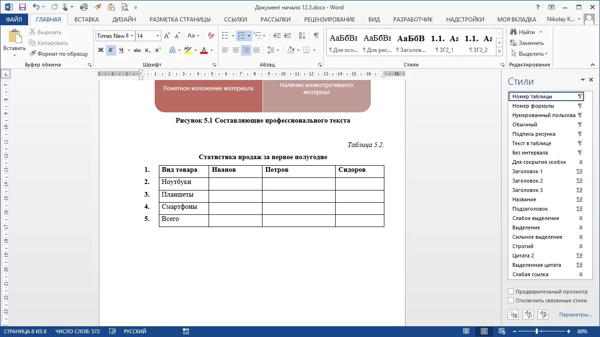Screen dimensions: 600x337
Task: Click word count ЧИСЛО СЛОВ: 572
Action: pyautogui.click(x=78, y=331)
